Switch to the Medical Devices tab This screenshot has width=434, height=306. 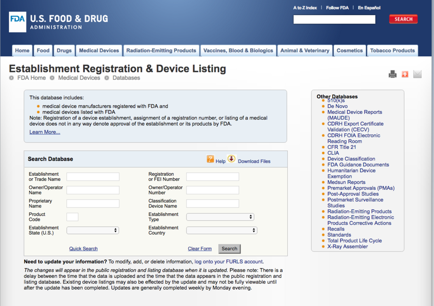[x=99, y=50]
